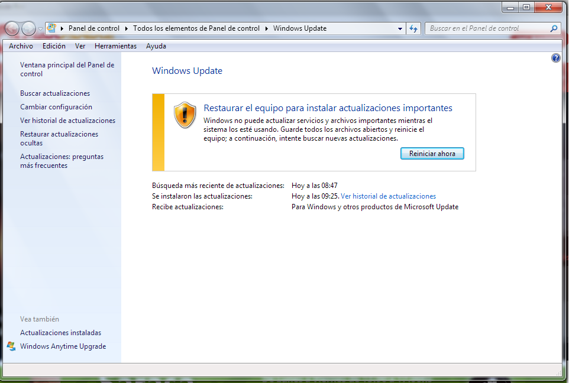Click the Back navigation arrow
The width and height of the screenshot is (569, 383).
click(x=12, y=28)
